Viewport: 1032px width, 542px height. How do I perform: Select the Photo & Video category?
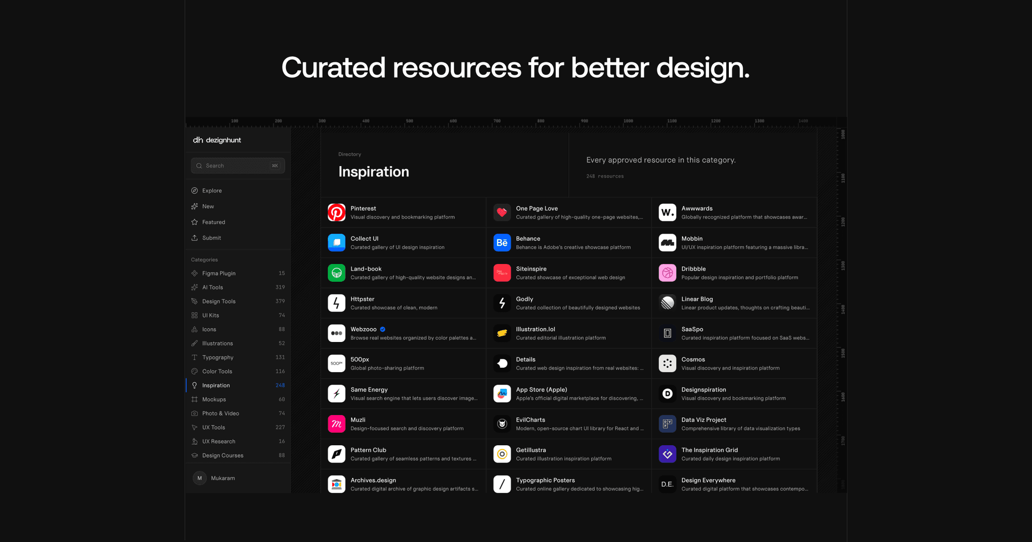(x=238, y=413)
